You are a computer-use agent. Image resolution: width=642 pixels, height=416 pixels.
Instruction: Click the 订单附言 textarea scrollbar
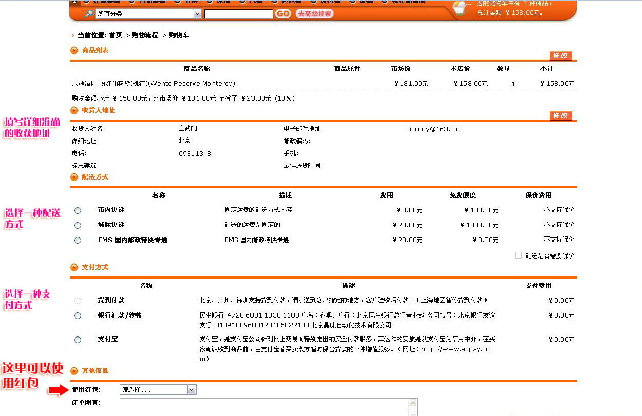[413, 407]
